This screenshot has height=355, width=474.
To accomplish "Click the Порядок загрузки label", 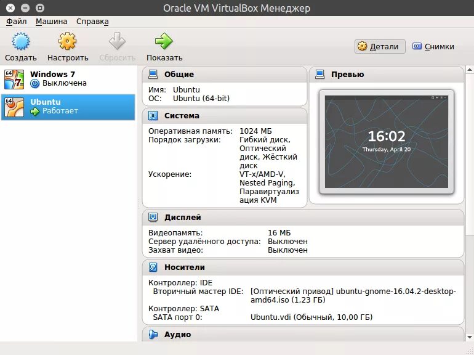I will (185, 140).
